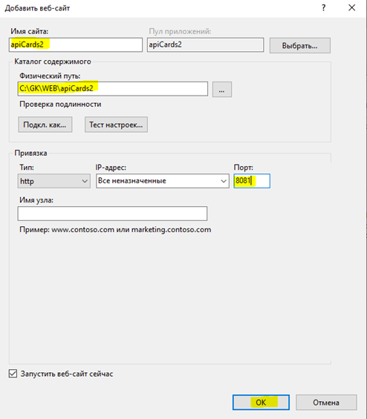Close the Добавить веб-сайт dialog
367x419 pixels.
point(351,7)
